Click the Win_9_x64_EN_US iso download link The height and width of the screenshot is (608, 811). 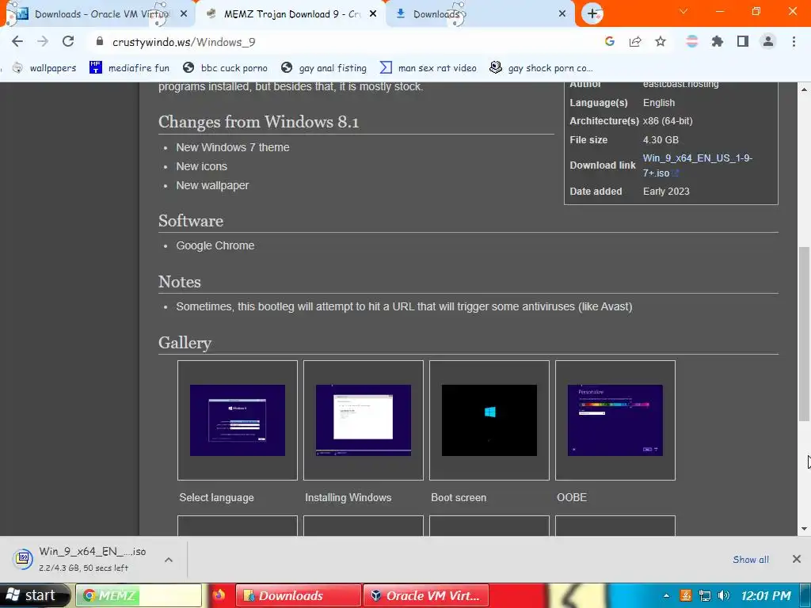(697, 165)
